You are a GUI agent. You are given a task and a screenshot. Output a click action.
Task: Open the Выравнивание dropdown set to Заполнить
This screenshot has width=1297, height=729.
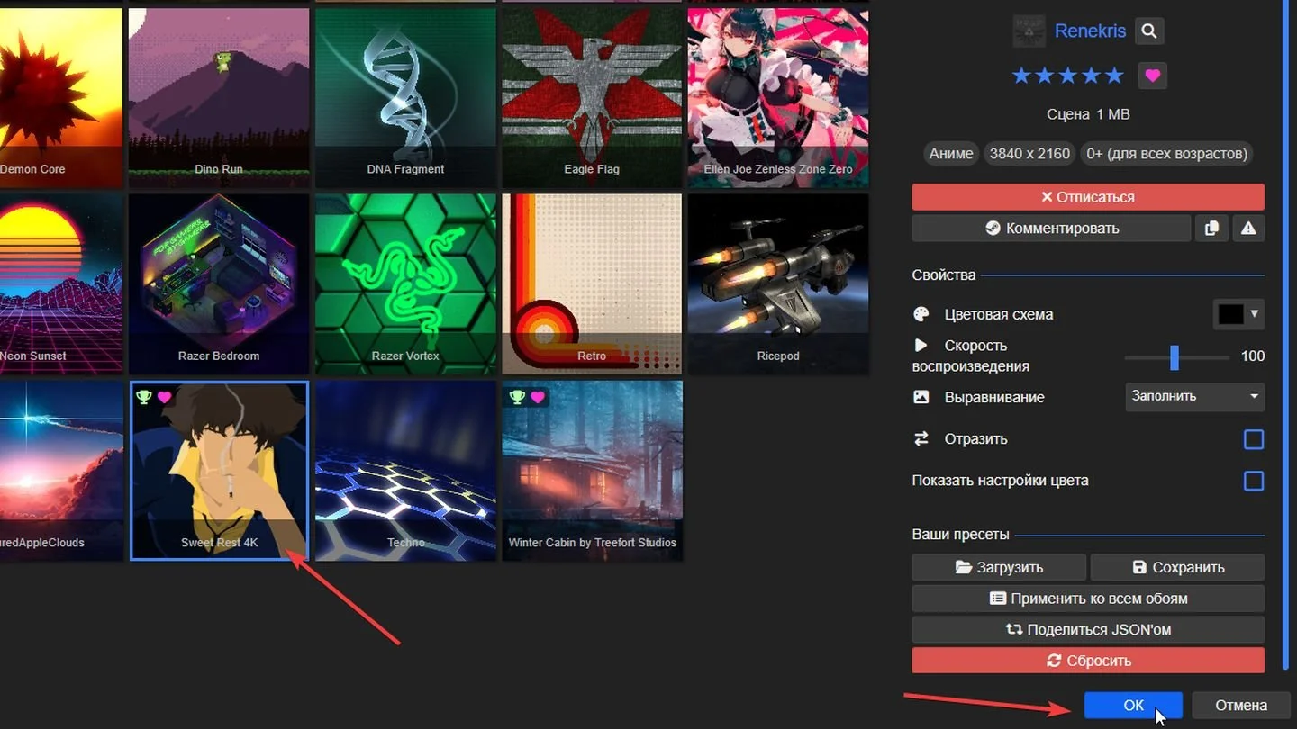(x=1195, y=396)
